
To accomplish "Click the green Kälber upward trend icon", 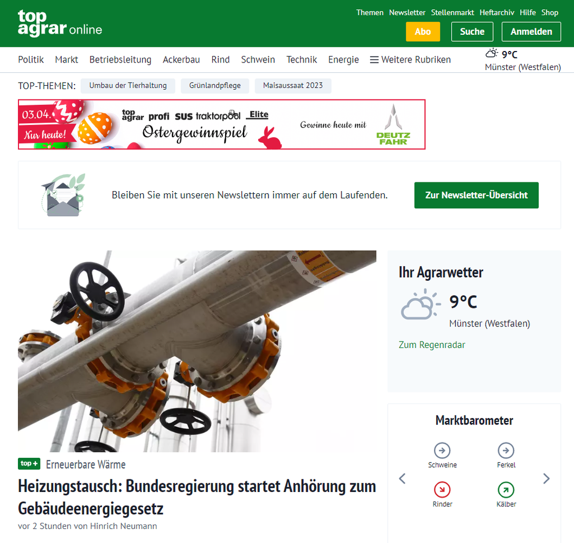I will click(506, 489).
